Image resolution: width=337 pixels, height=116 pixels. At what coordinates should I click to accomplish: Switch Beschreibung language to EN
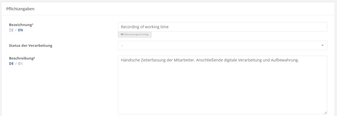pos(21,63)
